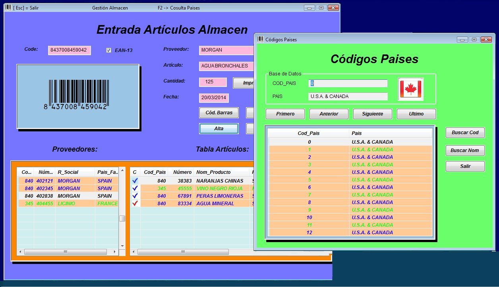Select supplier row 404455 LICINIO
This screenshot has width=499, height=287.
(x=68, y=204)
